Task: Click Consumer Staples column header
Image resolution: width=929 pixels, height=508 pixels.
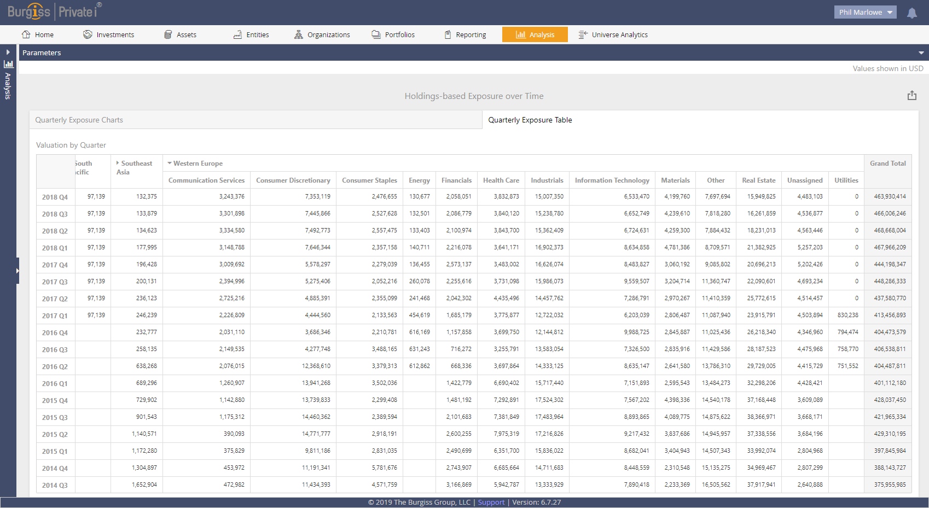Action: coord(369,180)
